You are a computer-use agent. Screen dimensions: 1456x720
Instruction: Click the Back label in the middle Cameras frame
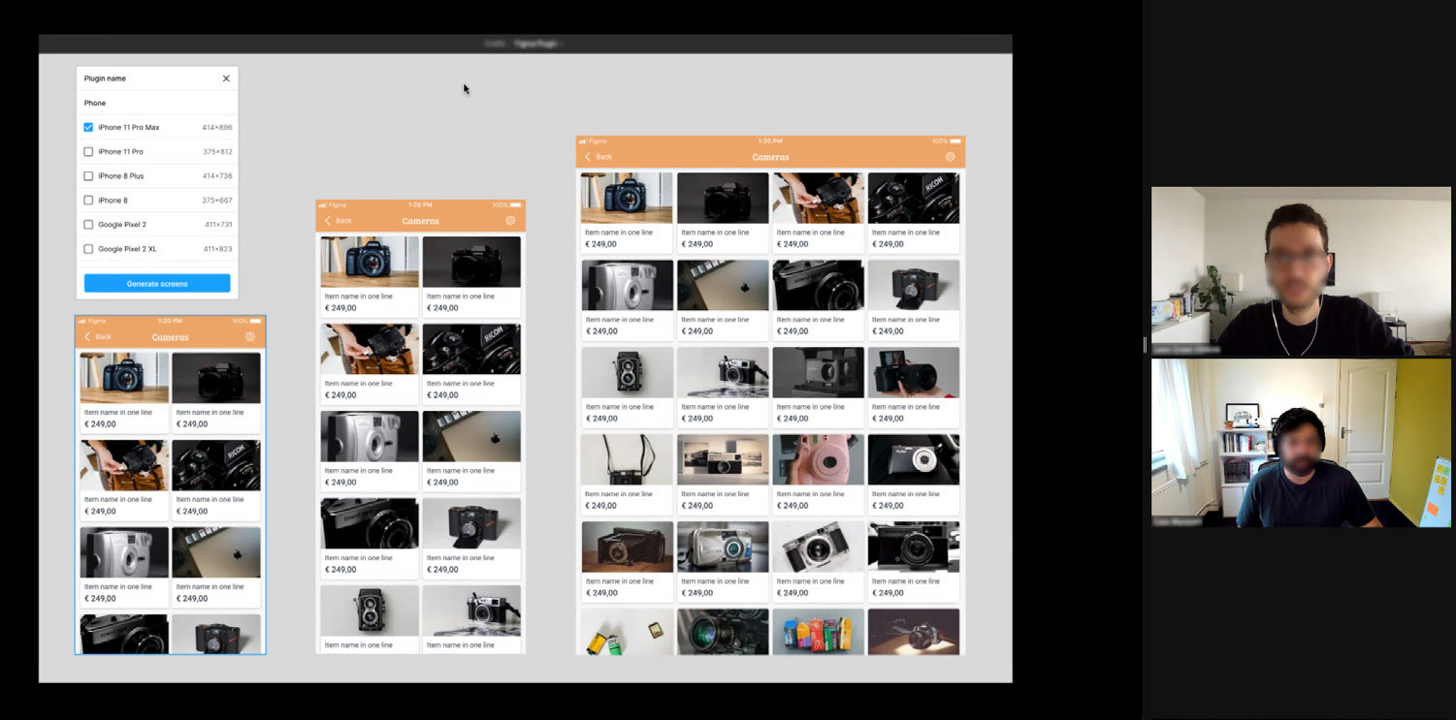pyautogui.click(x=343, y=221)
